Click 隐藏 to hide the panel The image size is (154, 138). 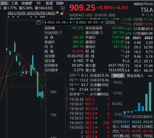(60, 3)
